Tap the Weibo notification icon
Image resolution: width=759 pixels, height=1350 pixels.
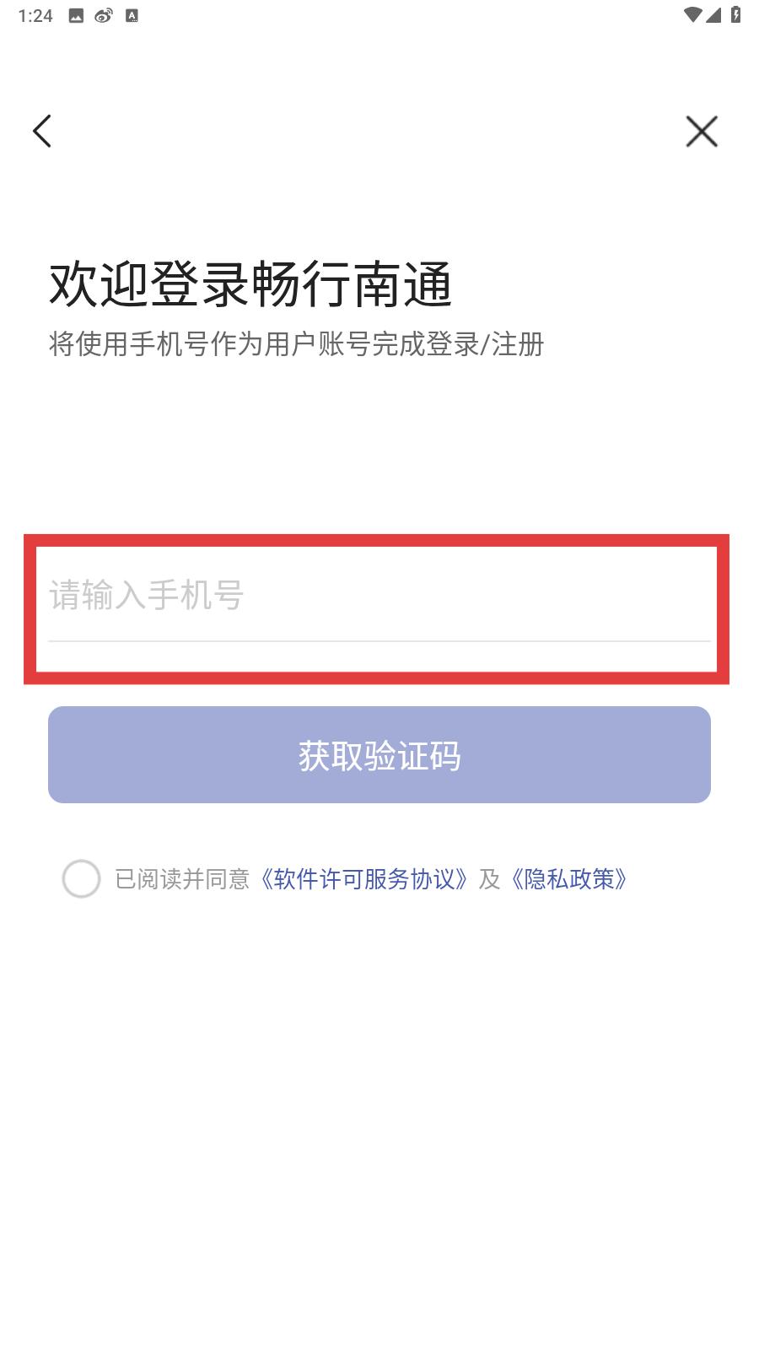pos(104,15)
